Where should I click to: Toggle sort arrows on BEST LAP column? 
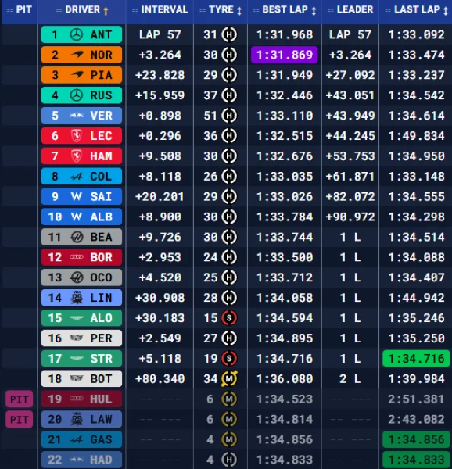pyautogui.click(x=314, y=11)
